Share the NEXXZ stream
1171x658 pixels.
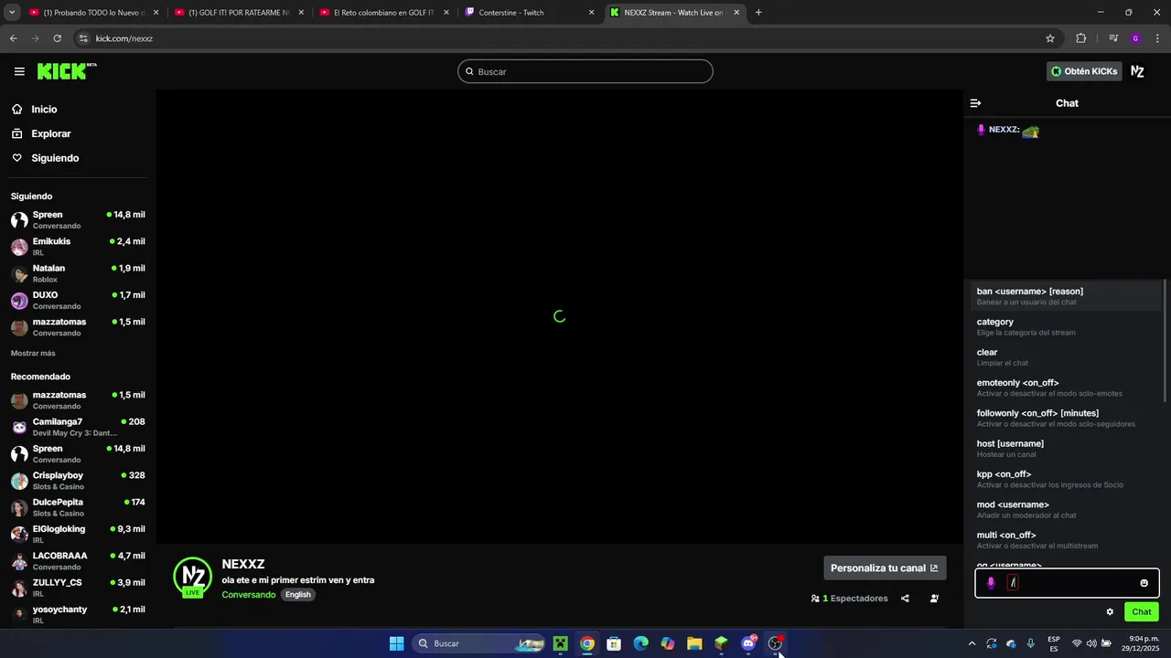pyautogui.click(x=905, y=599)
